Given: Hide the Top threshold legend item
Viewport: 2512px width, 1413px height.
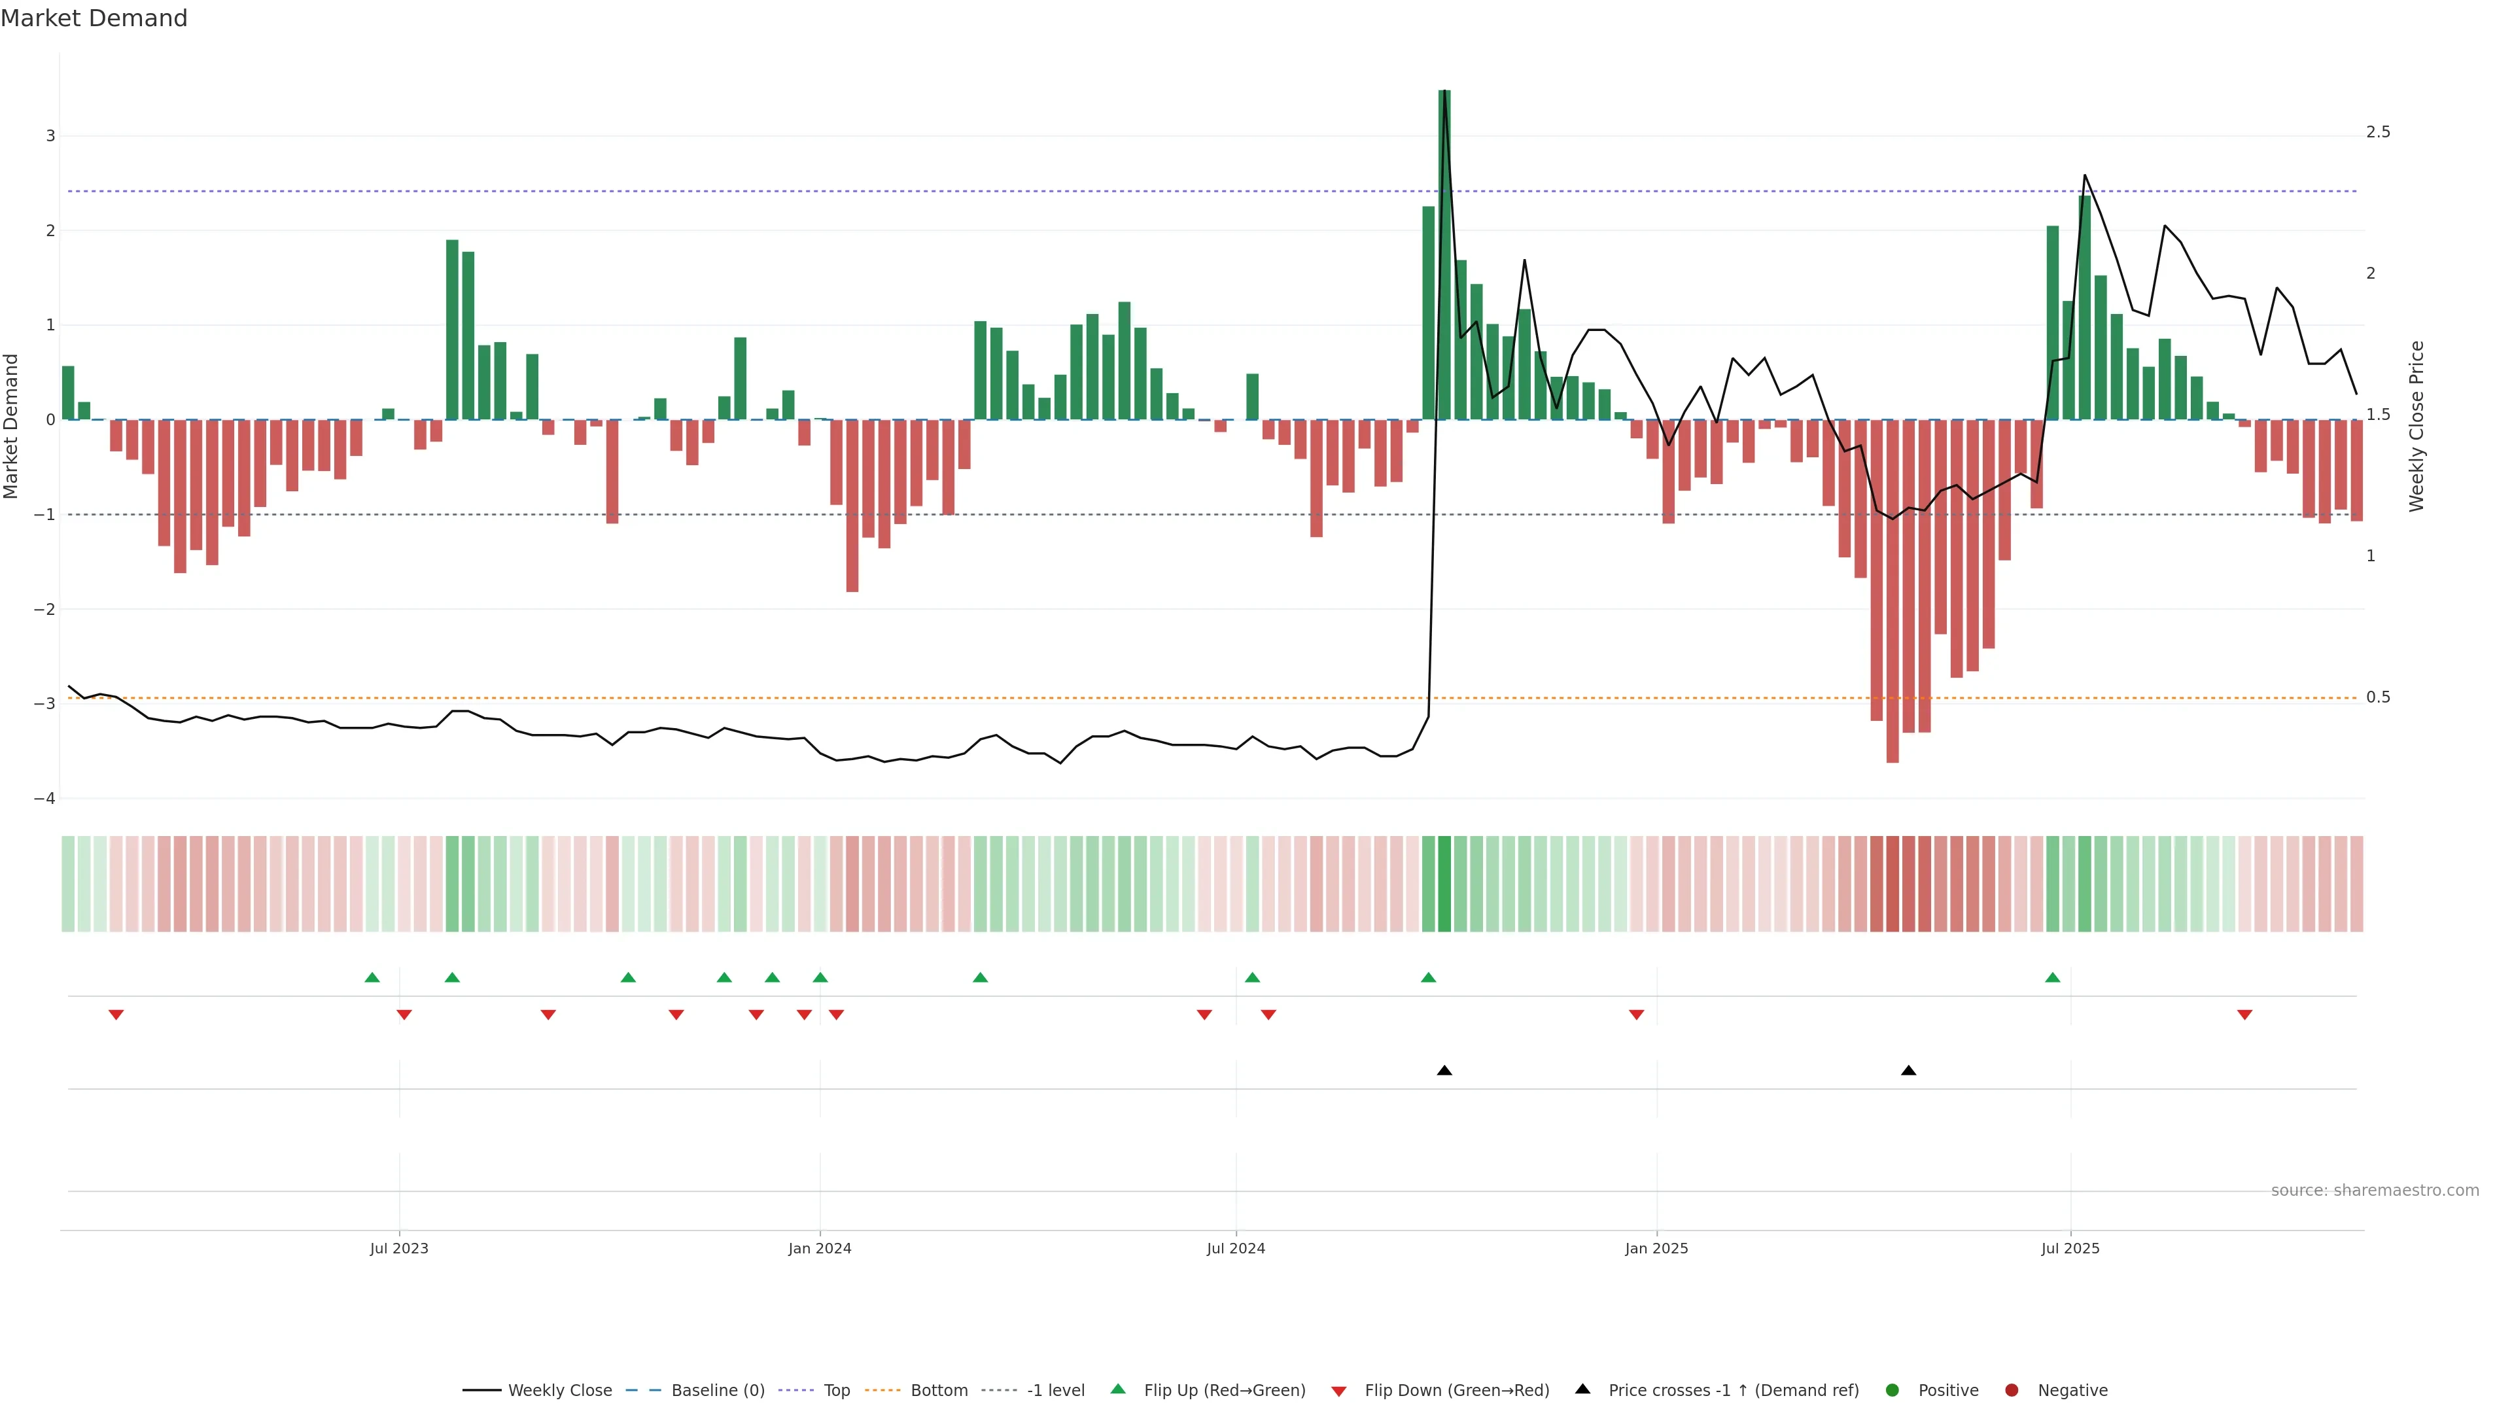Looking at the screenshot, I should [x=836, y=1391].
